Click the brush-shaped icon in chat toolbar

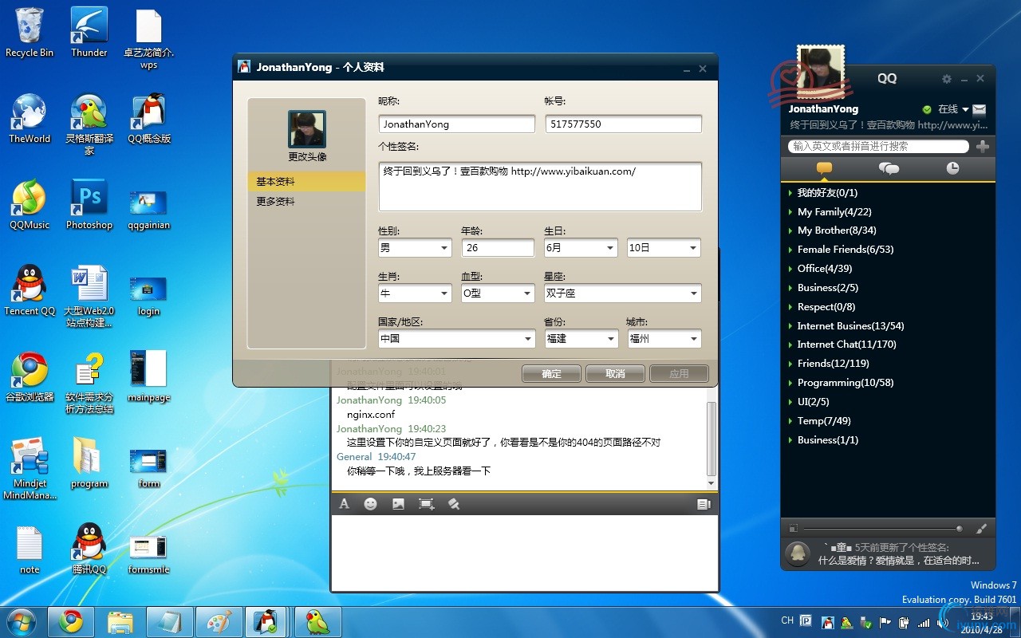(453, 503)
